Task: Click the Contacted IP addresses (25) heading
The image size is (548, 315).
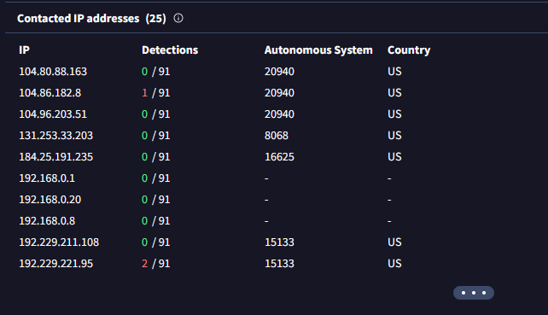Action: click(91, 18)
